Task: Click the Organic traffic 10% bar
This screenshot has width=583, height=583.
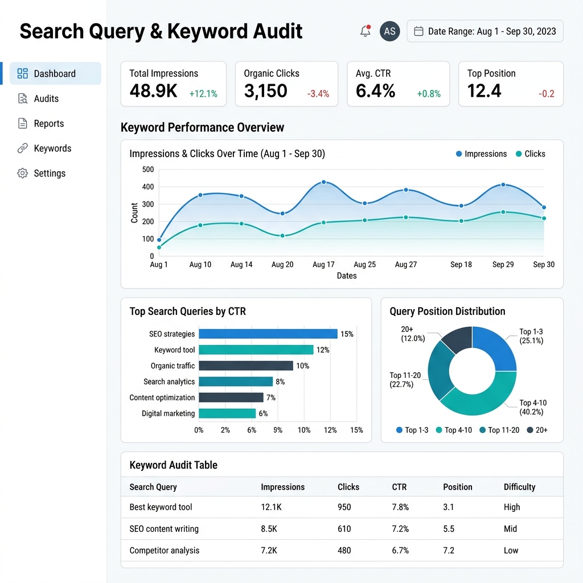Action: click(x=246, y=366)
